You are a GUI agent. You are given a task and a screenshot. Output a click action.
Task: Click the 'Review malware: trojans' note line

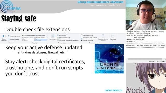(x=145, y=31)
